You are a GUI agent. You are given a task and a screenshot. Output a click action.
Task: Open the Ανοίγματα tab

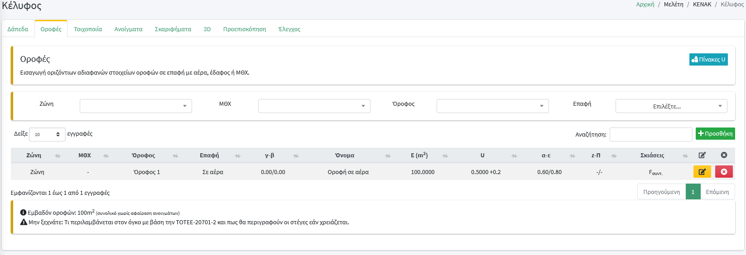click(128, 29)
